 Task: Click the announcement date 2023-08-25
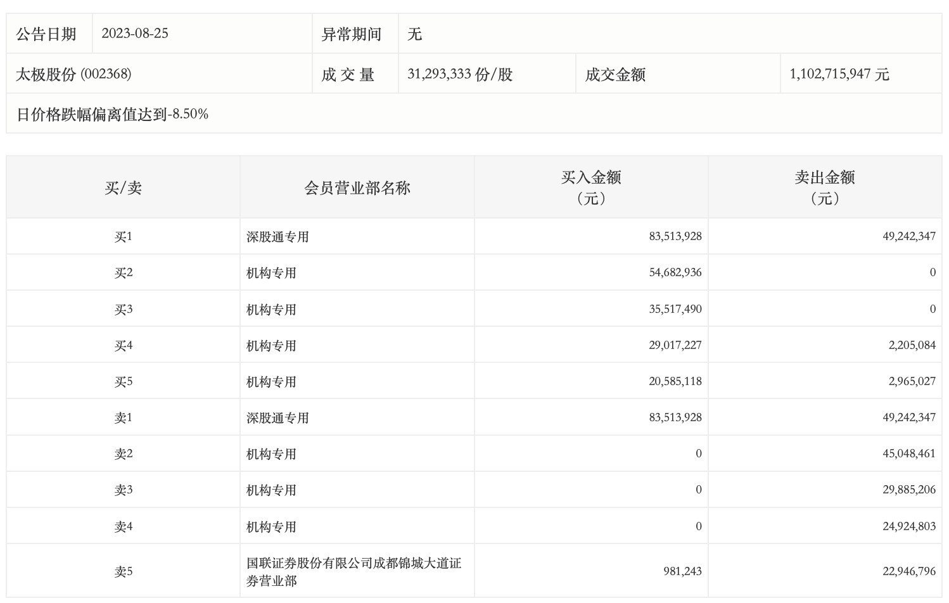135,34
